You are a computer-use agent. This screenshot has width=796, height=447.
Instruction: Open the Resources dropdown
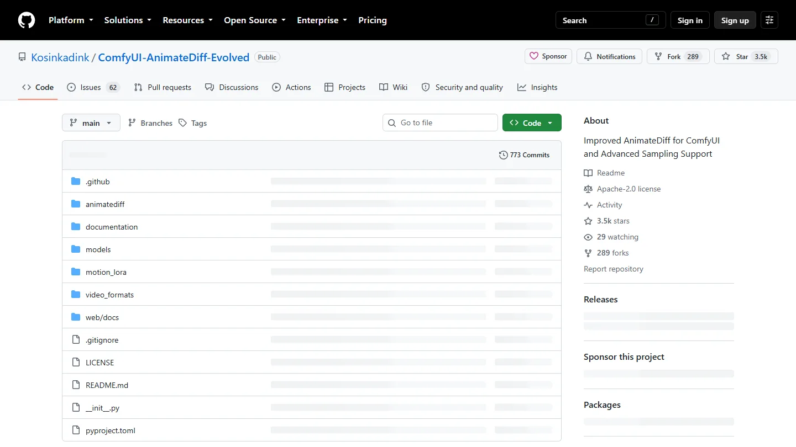pyautogui.click(x=187, y=20)
